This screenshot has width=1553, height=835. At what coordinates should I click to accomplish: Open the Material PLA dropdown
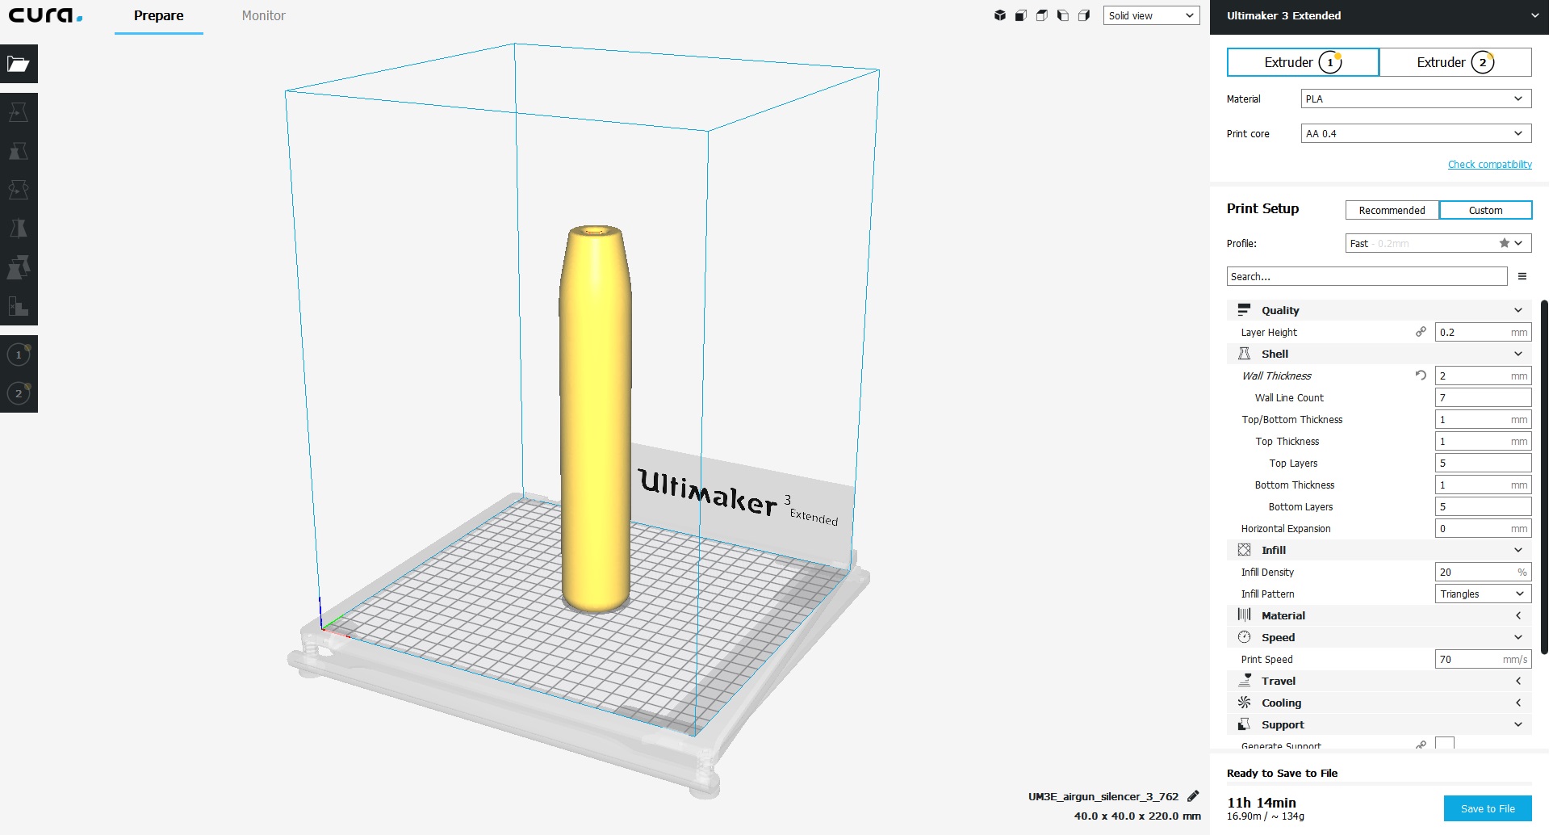pos(1416,99)
